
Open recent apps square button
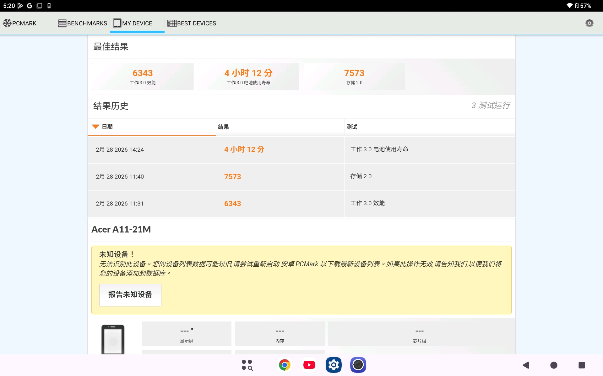point(582,365)
